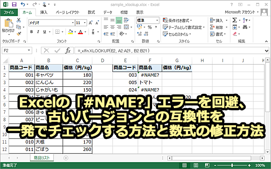Click zoom slider handle
This screenshot has height=169, width=271.
click(232, 165)
